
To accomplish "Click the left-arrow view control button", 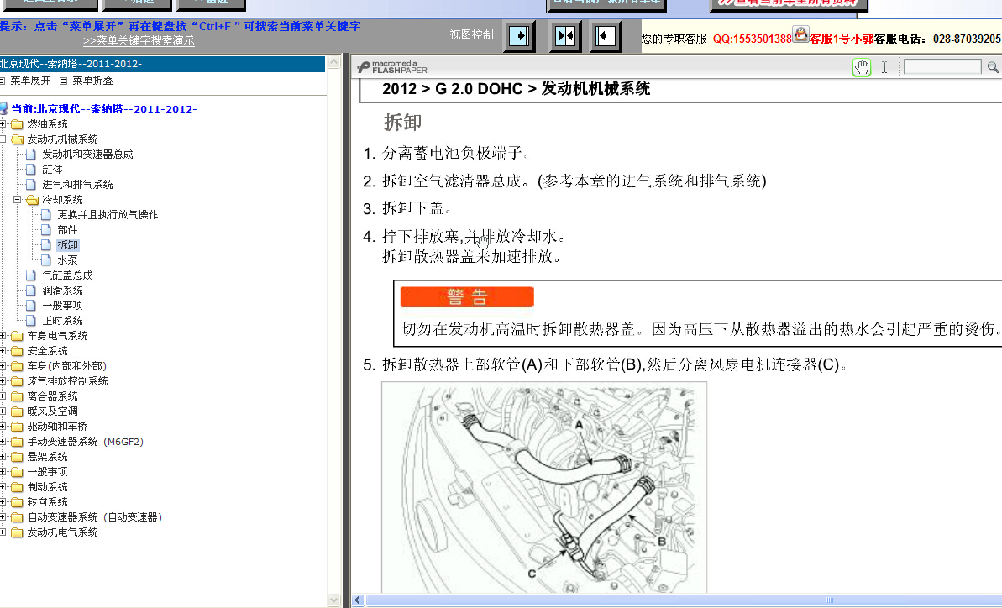I will coord(604,36).
